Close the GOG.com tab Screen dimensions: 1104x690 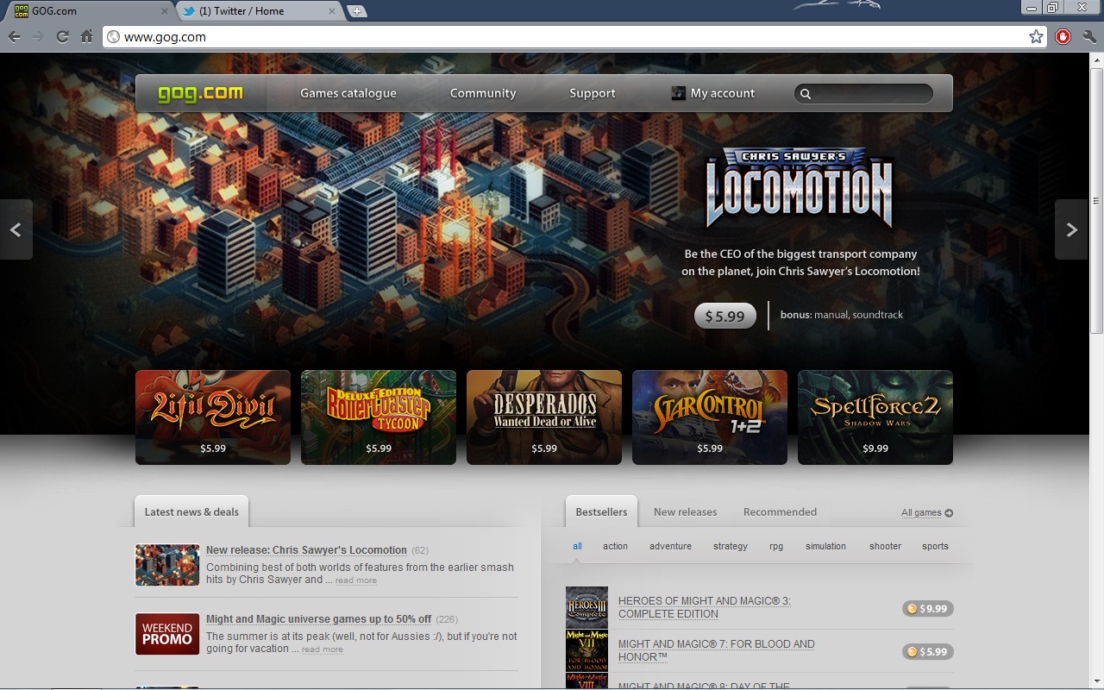tap(165, 11)
